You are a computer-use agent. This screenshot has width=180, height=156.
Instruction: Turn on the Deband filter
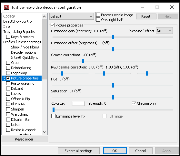pyautogui.click(x=8, y=88)
